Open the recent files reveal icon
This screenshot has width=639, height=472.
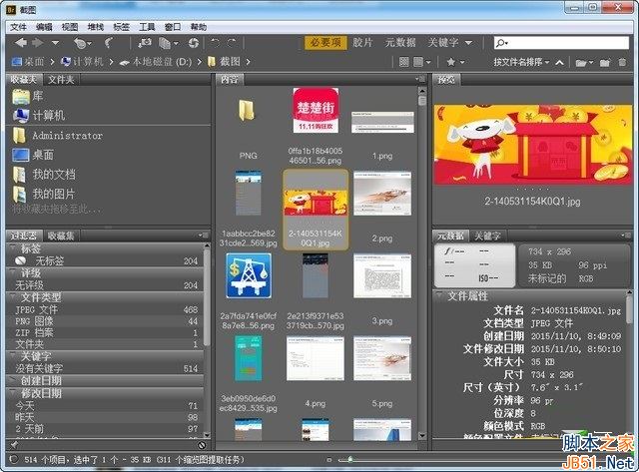[82, 43]
